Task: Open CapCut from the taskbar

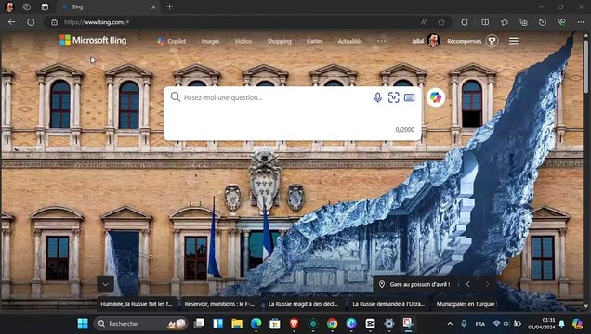Action: [370, 324]
